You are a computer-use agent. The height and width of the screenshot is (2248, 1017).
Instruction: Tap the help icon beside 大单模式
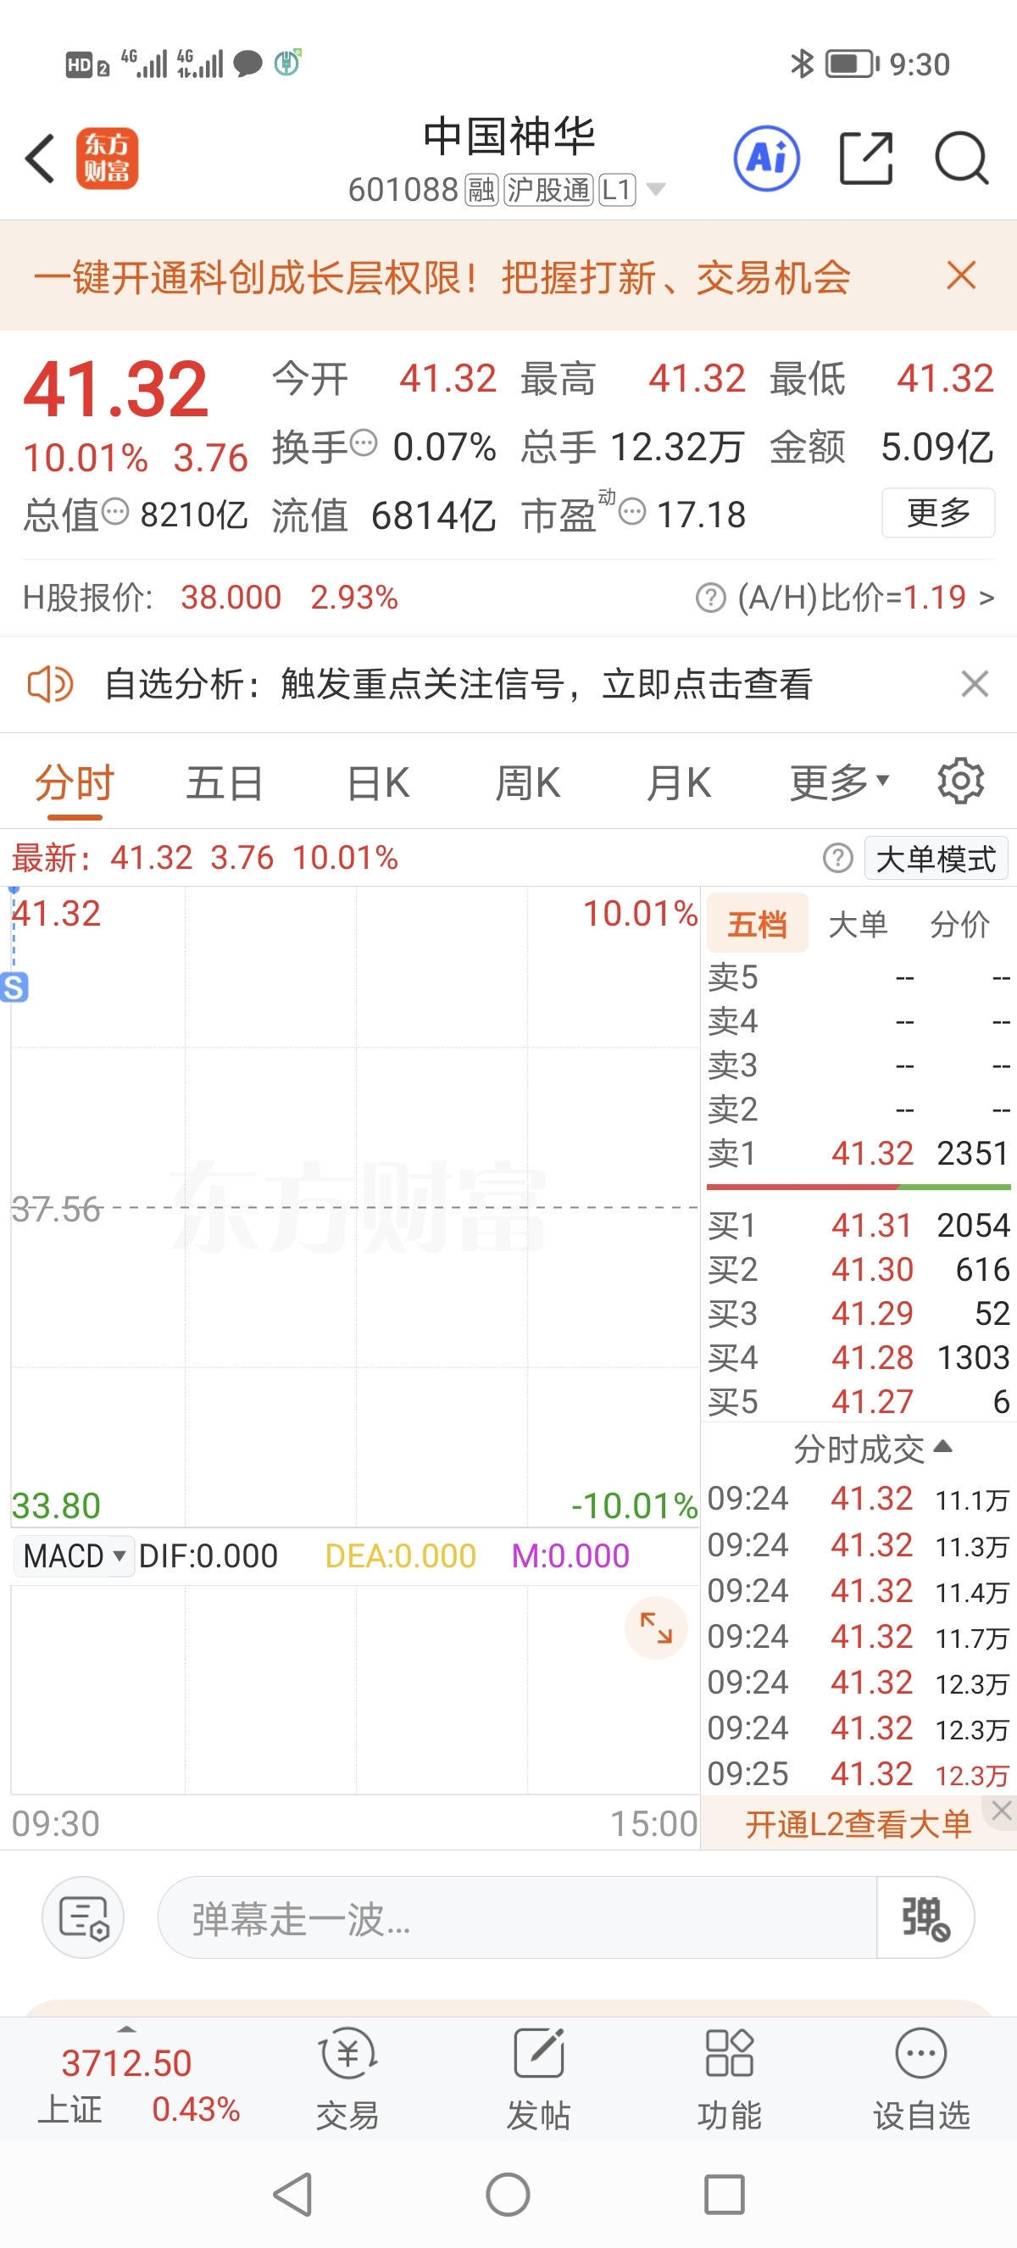click(x=837, y=859)
